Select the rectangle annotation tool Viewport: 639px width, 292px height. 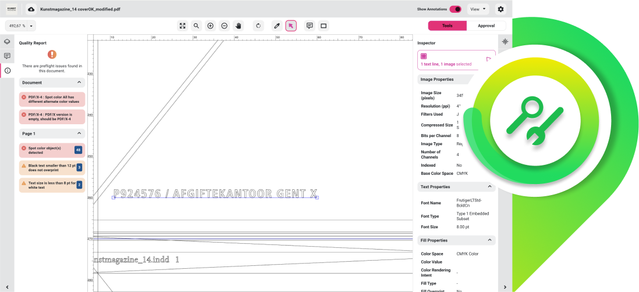pyautogui.click(x=324, y=26)
